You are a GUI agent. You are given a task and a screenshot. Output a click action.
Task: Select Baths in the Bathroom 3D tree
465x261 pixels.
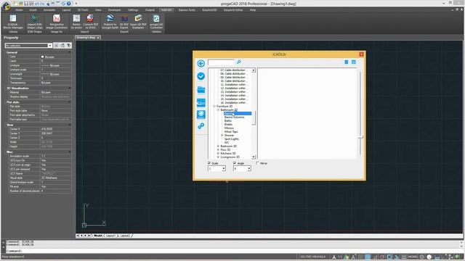point(228,121)
